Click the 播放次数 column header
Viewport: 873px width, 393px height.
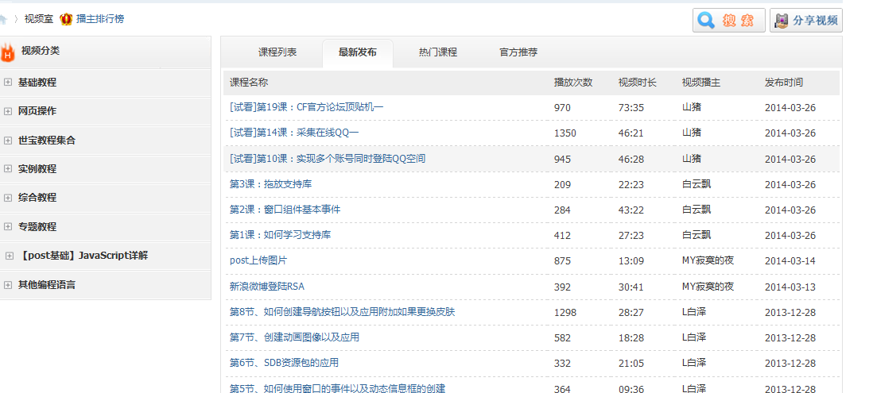[x=573, y=83]
